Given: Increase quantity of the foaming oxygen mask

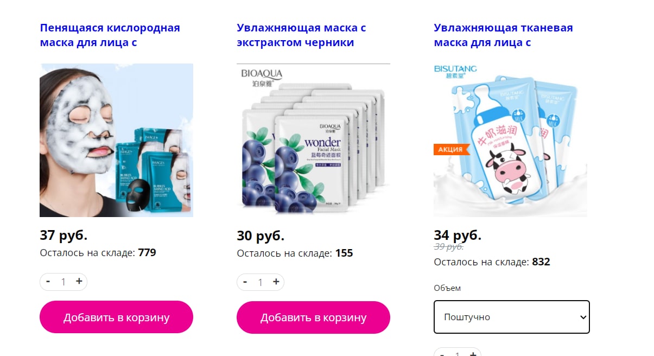Looking at the screenshot, I should coord(79,281).
